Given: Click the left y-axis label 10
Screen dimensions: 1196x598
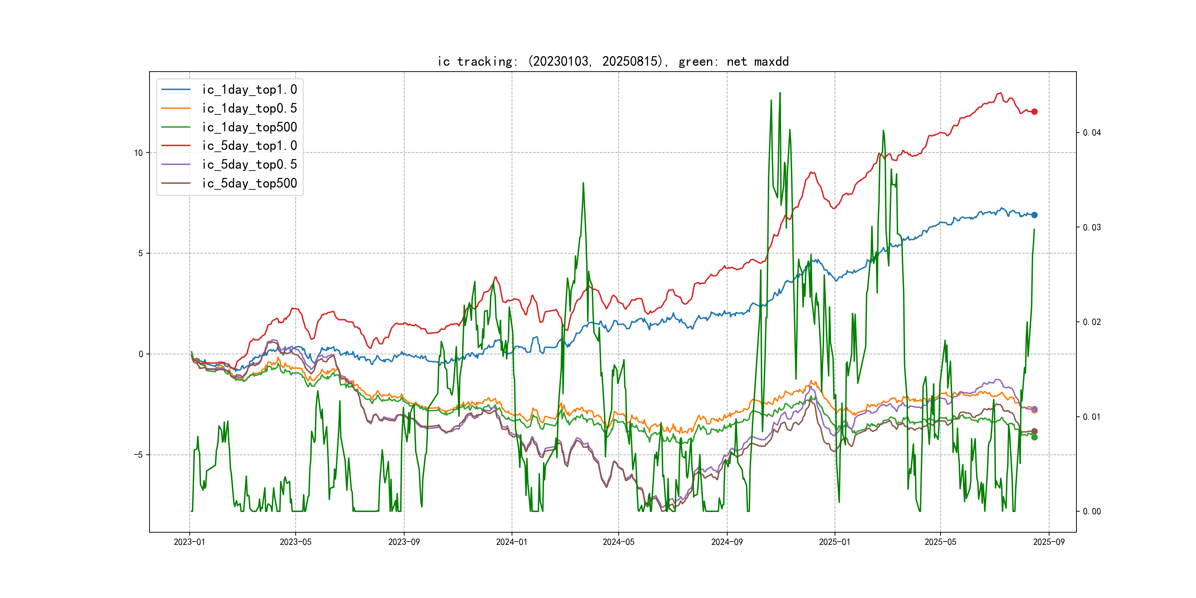Looking at the screenshot, I should tap(138, 153).
